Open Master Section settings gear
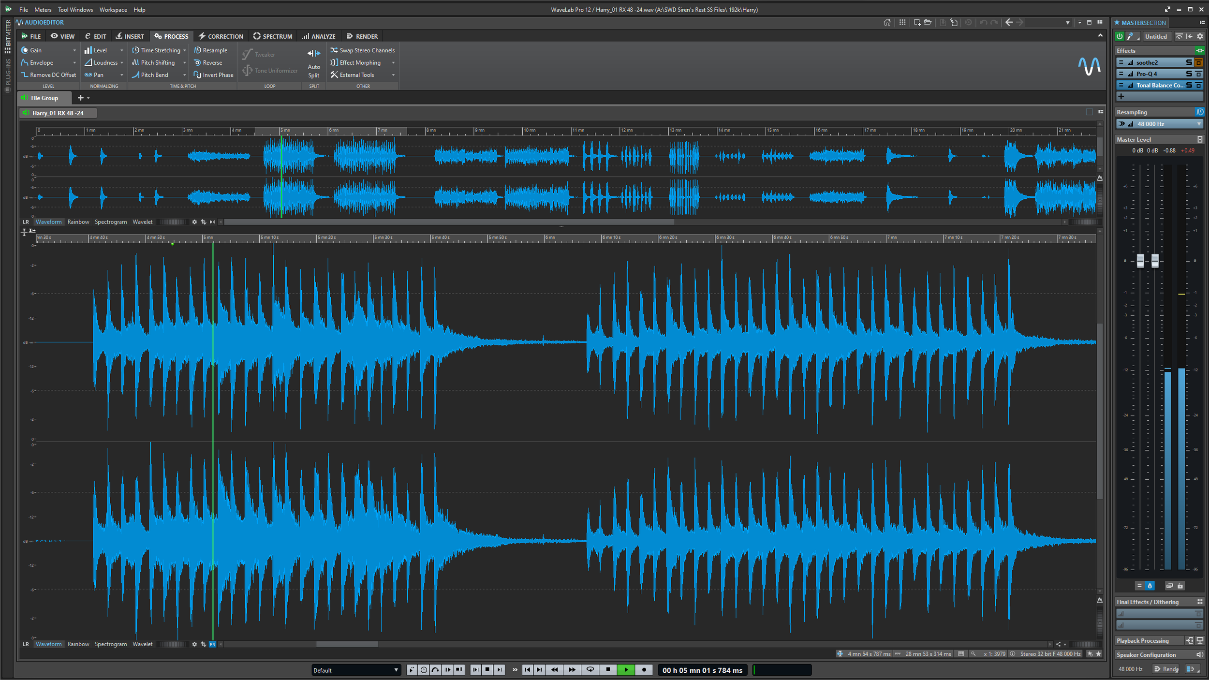1209x680 pixels. click(x=1200, y=36)
